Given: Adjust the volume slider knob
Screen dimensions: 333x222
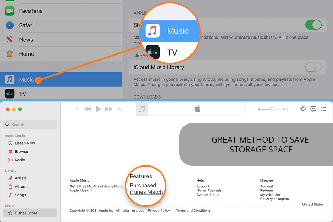Looking at the screenshot, I should pos(272,109).
